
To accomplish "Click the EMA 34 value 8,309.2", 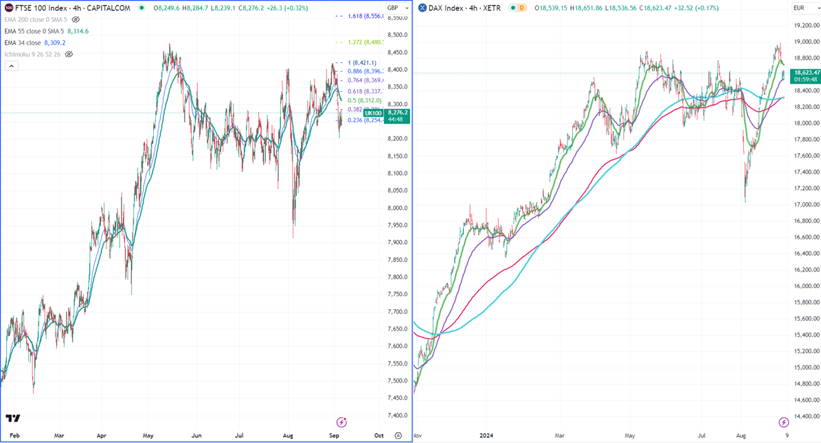I will (55, 43).
